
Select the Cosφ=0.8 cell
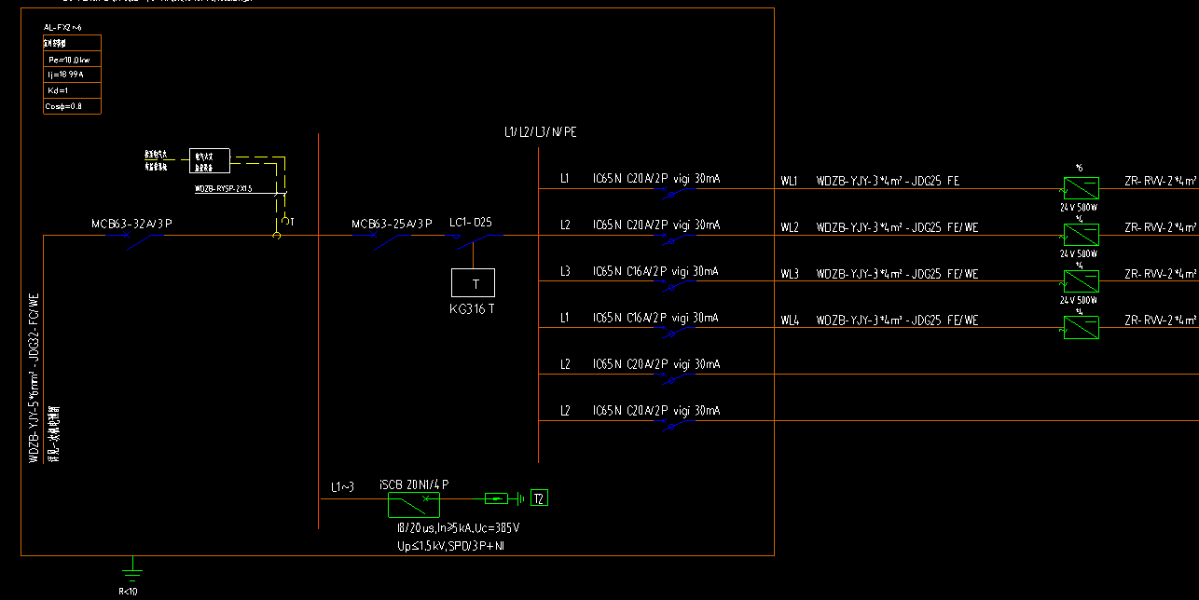[72, 106]
